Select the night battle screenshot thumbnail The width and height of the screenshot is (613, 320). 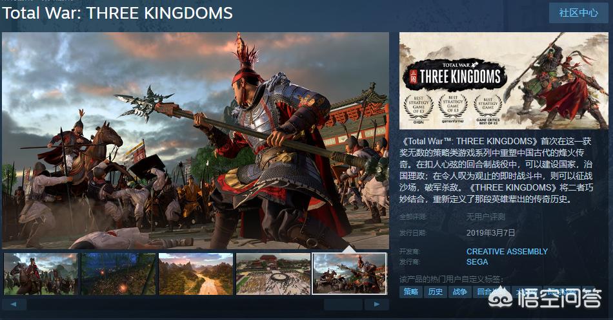click(118, 274)
